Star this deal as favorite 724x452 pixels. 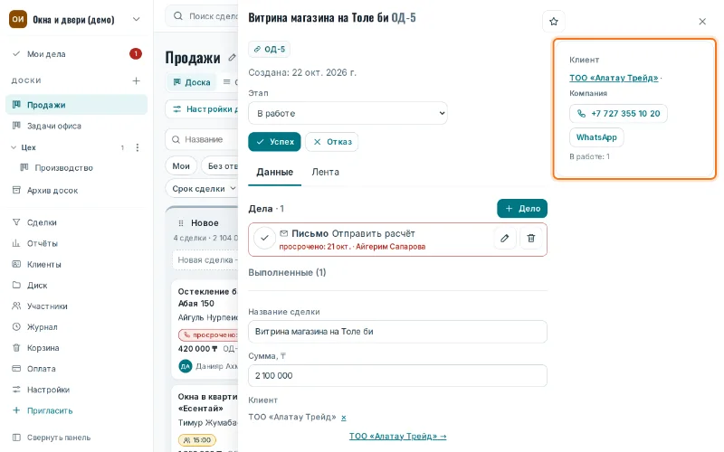point(553,21)
